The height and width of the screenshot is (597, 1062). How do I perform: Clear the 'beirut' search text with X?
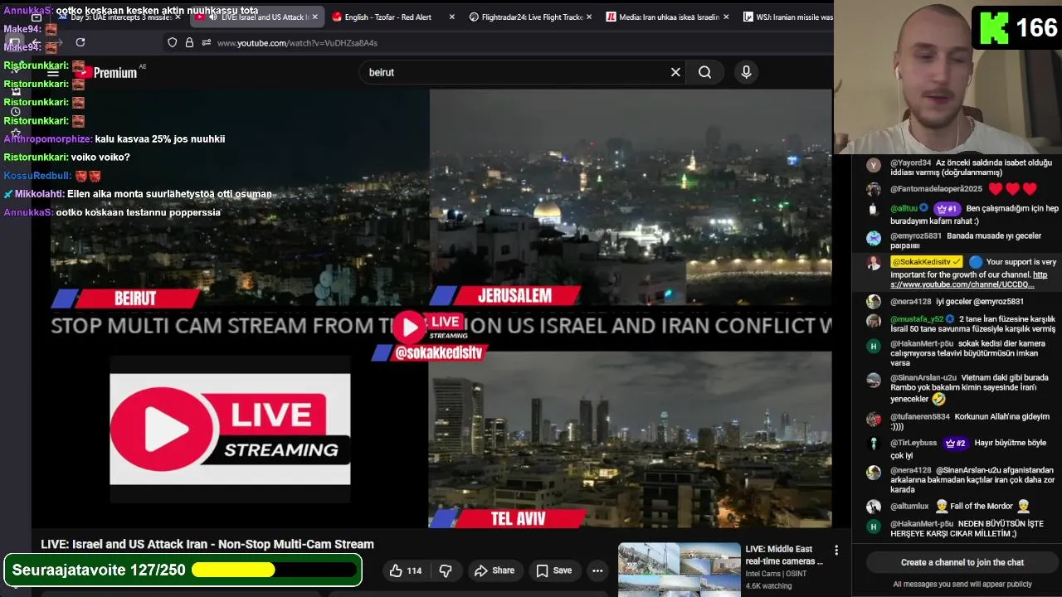675,72
